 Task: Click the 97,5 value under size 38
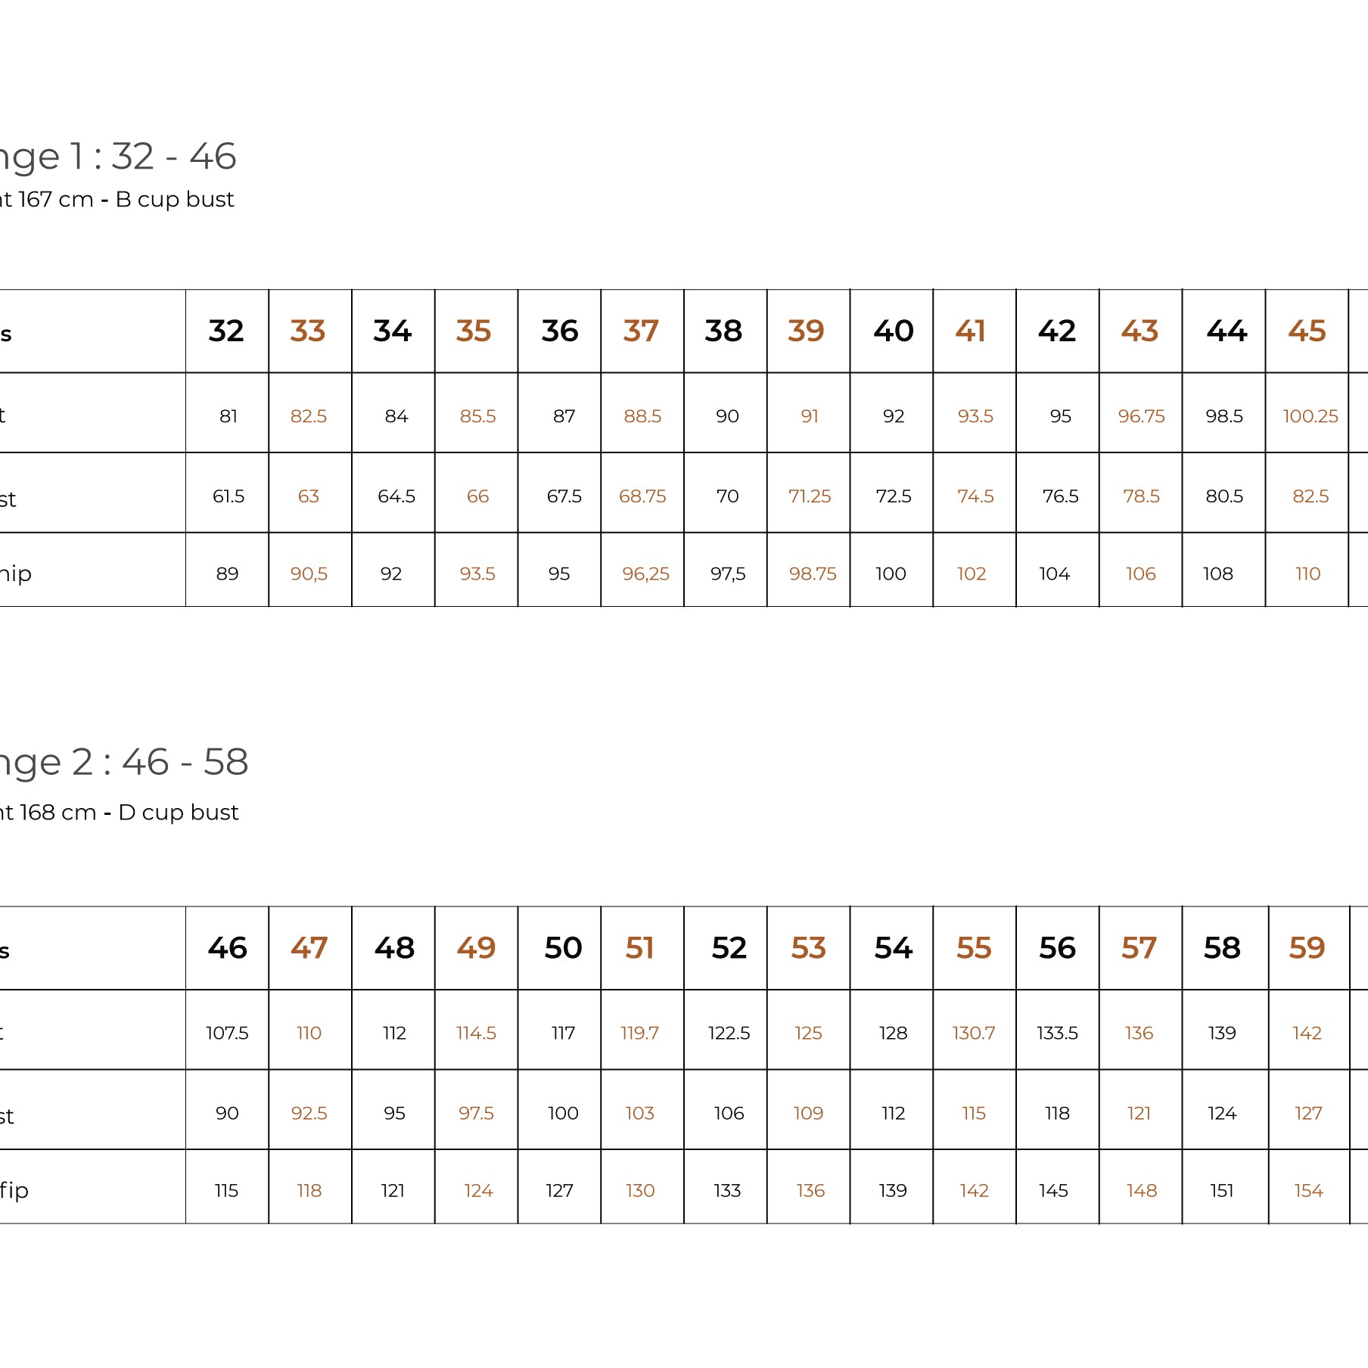[x=727, y=574]
